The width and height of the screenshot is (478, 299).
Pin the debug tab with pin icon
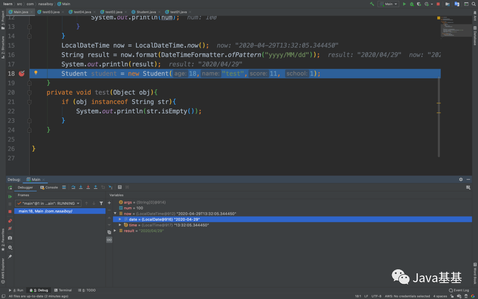pos(10,256)
